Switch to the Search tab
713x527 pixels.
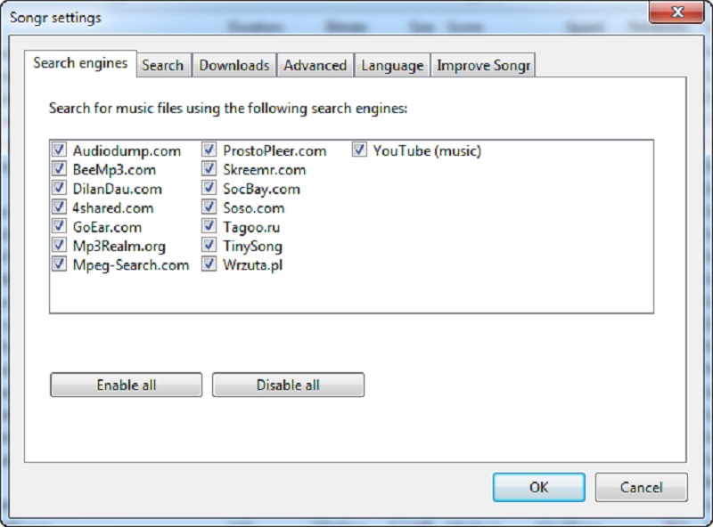point(163,65)
